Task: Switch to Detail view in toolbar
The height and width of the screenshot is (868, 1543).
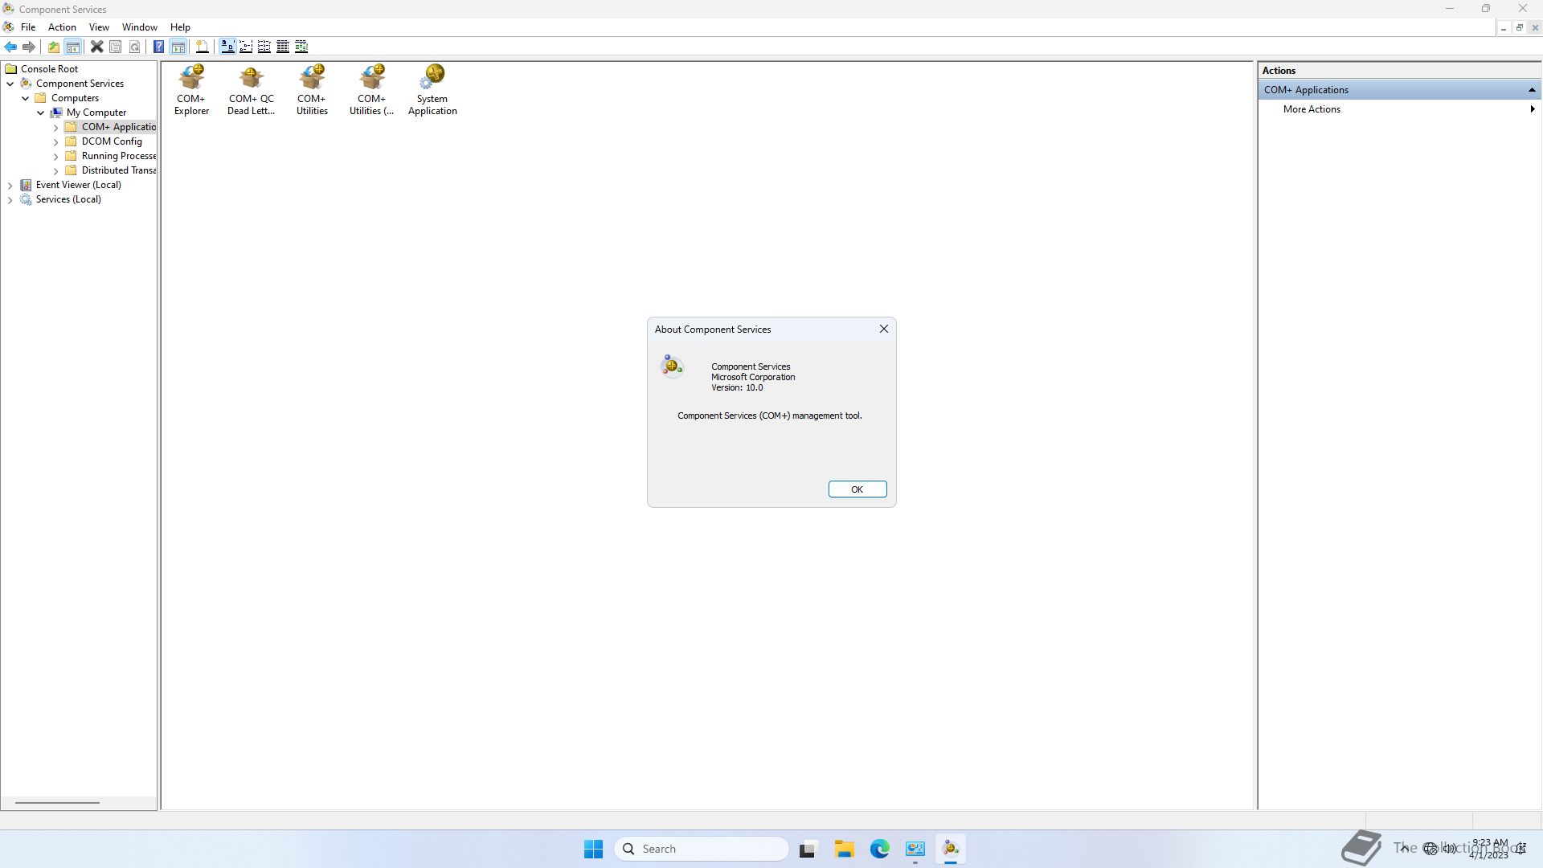Action: point(283,47)
